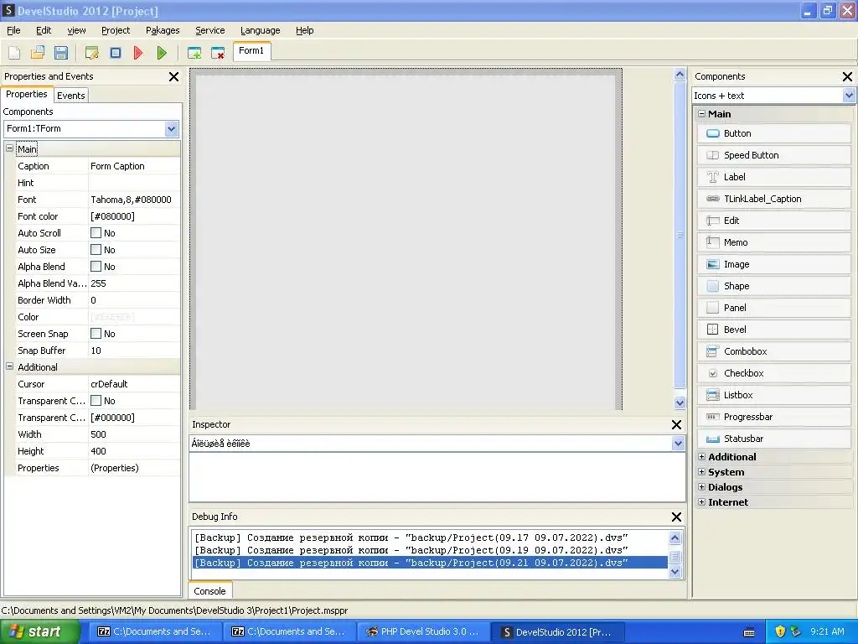Collapse the Additional properties group

point(9,366)
